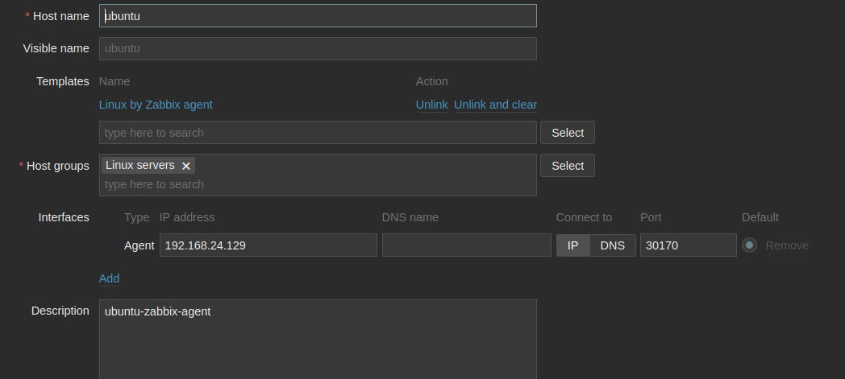Switch Connect to option to DNS

[x=612, y=245]
